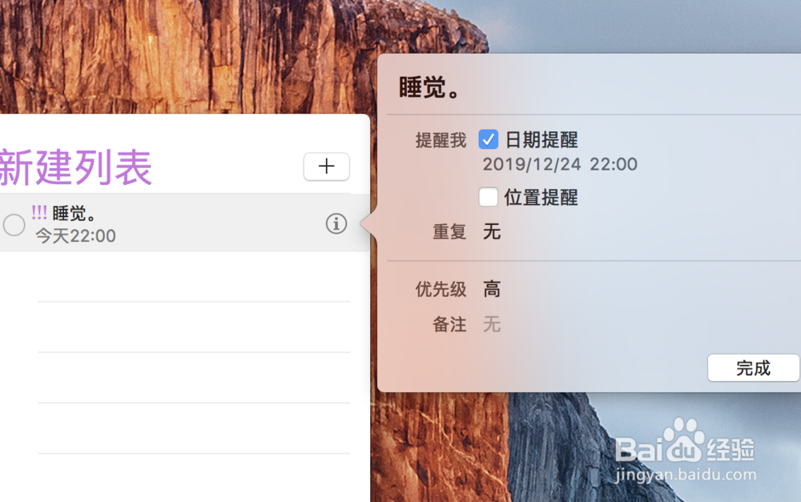Enable the 位置提醒 checkbox
This screenshot has height=502, width=801.
point(489,197)
